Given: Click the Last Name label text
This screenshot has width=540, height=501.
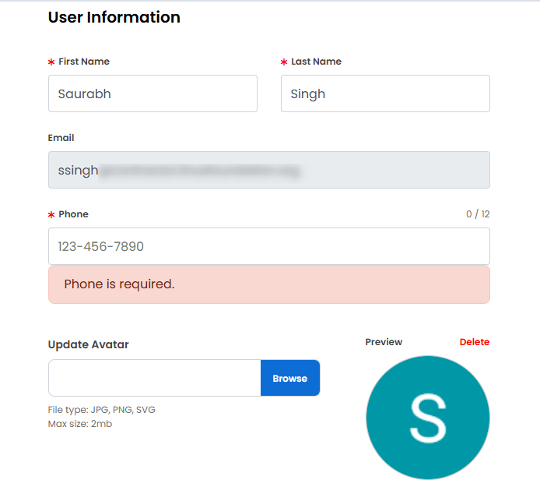Looking at the screenshot, I should 316,62.
